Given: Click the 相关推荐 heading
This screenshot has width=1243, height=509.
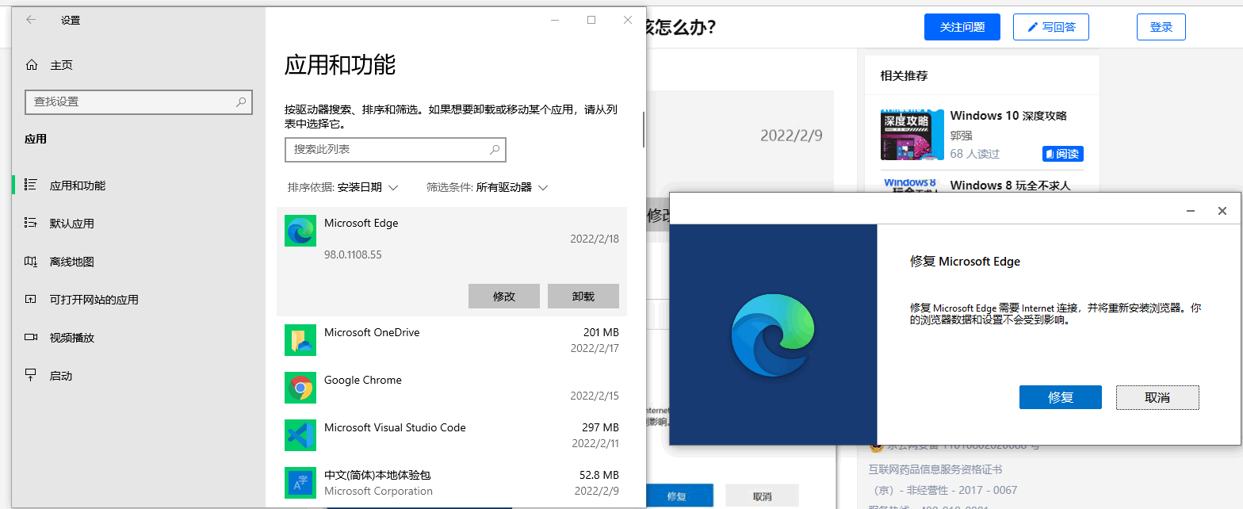Looking at the screenshot, I should point(904,76).
